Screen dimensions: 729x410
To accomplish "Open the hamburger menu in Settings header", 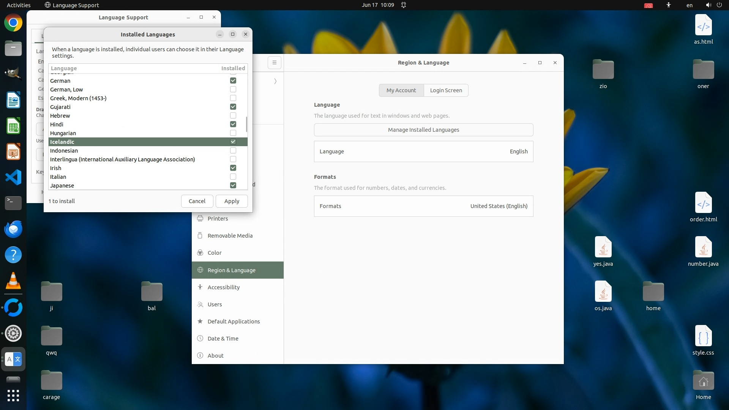I will pos(274,63).
